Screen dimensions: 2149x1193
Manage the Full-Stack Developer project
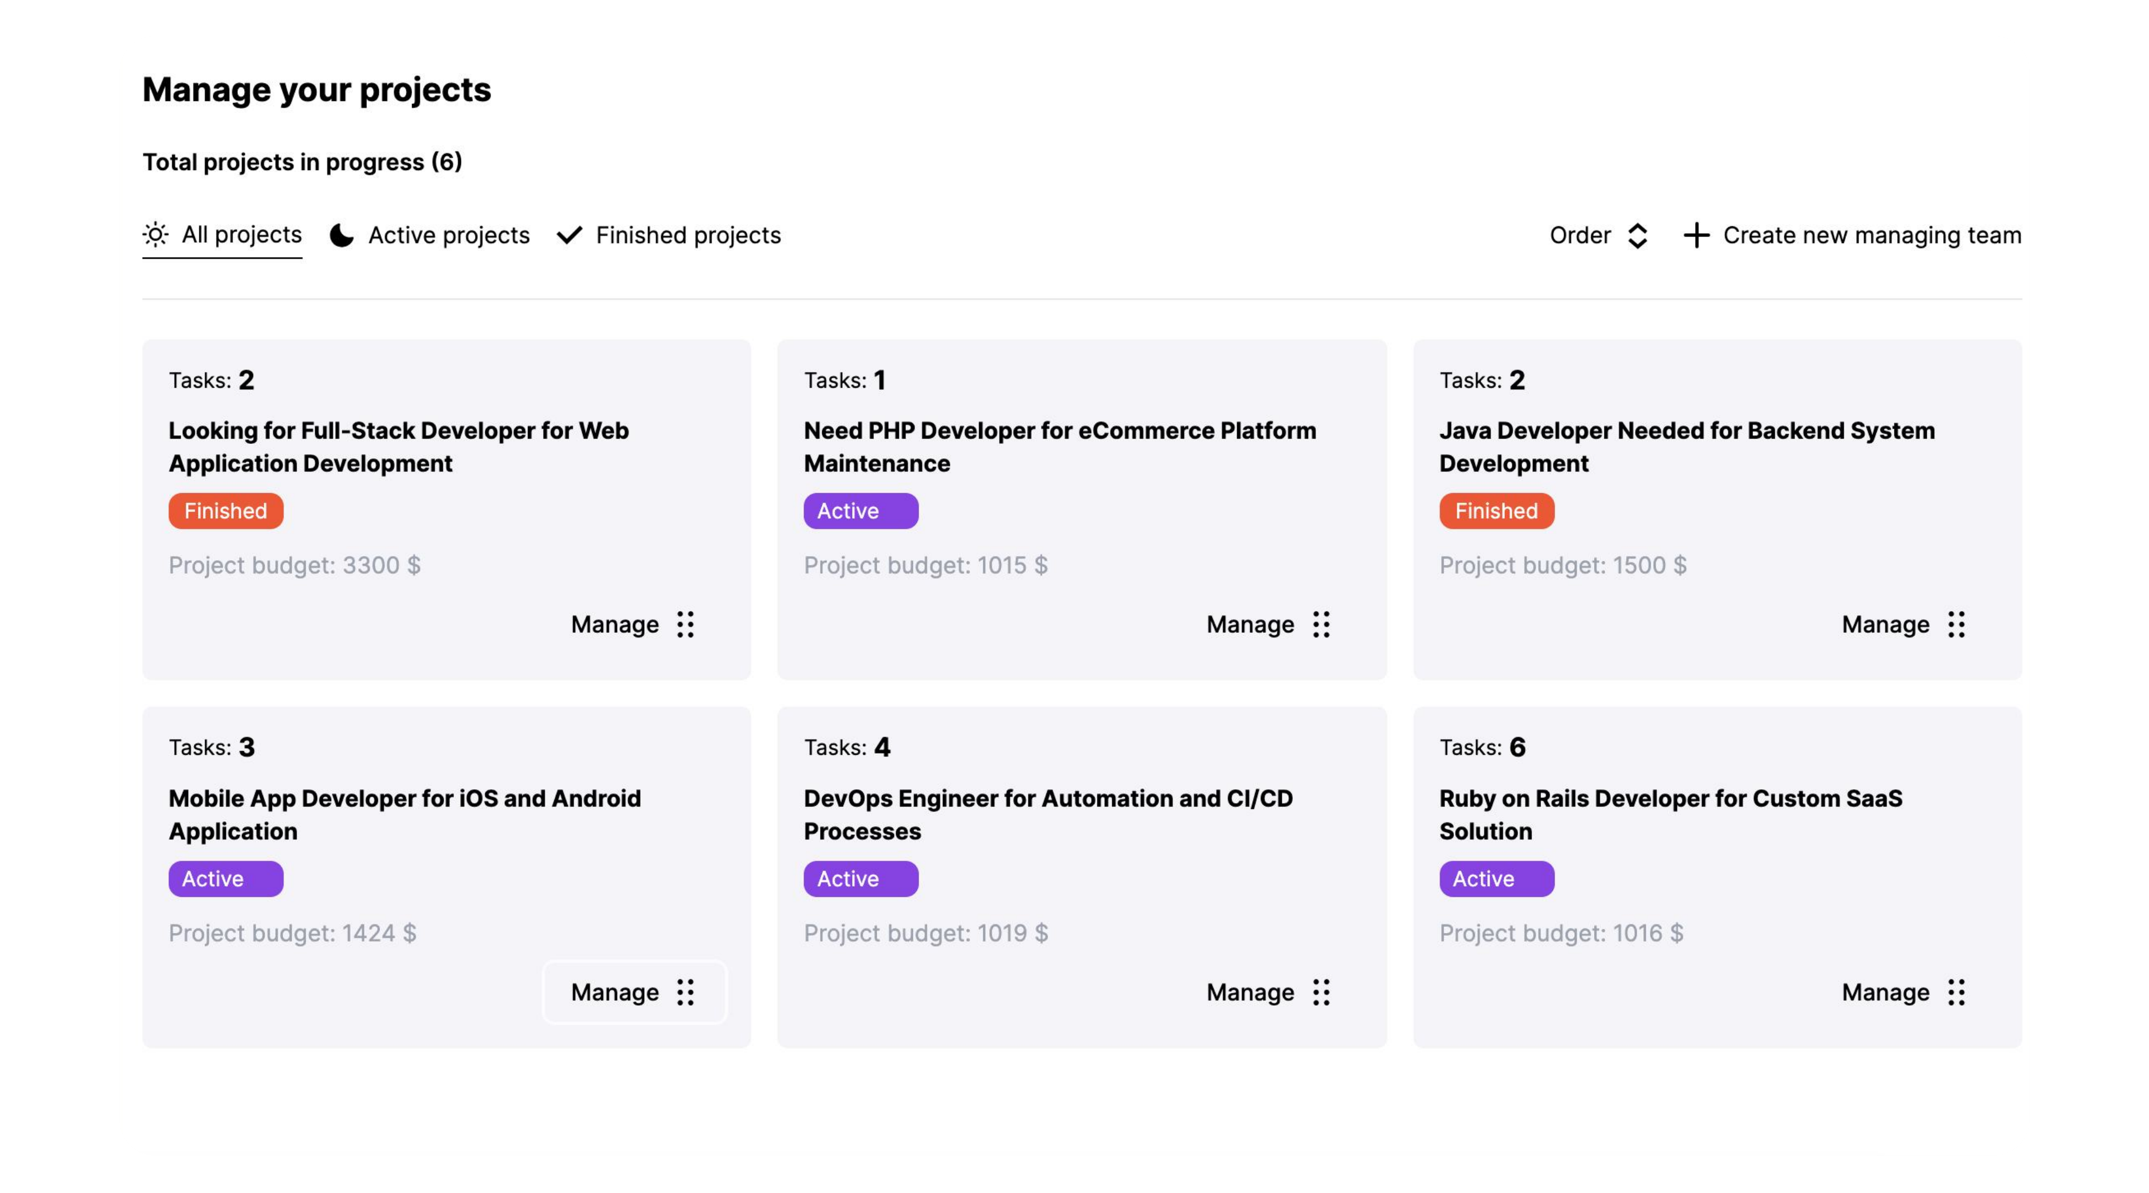coord(634,624)
